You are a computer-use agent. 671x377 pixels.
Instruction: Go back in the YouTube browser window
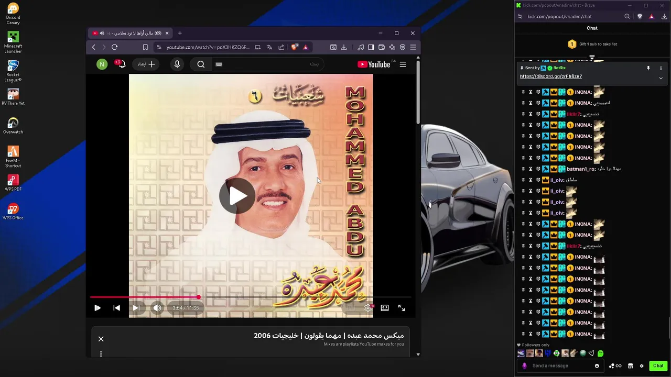click(x=94, y=47)
